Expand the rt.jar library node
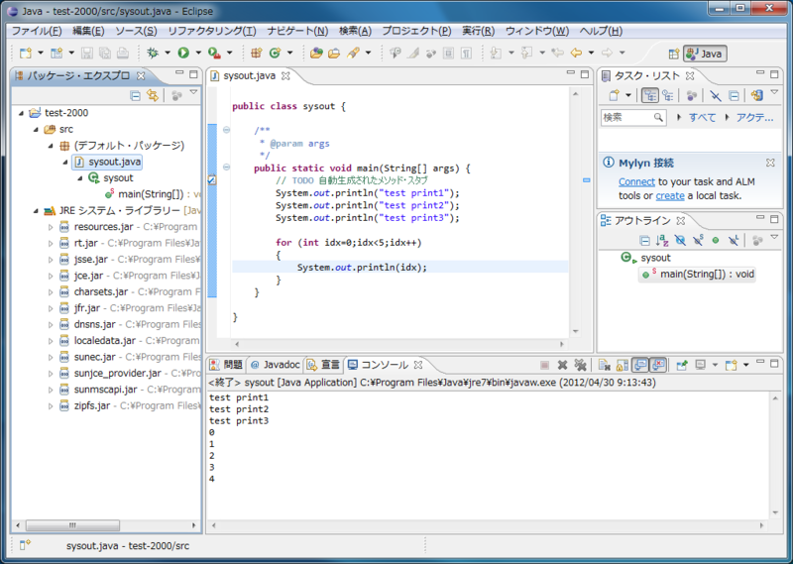This screenshot has height=564, width=793. click(51, 243)
